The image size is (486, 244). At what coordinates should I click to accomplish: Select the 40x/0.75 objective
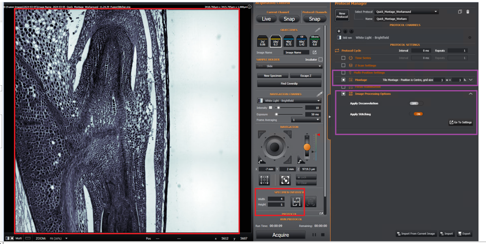(x=289, y=41)
